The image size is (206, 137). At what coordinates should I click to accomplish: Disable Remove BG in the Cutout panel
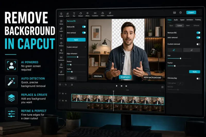(198, 33)
